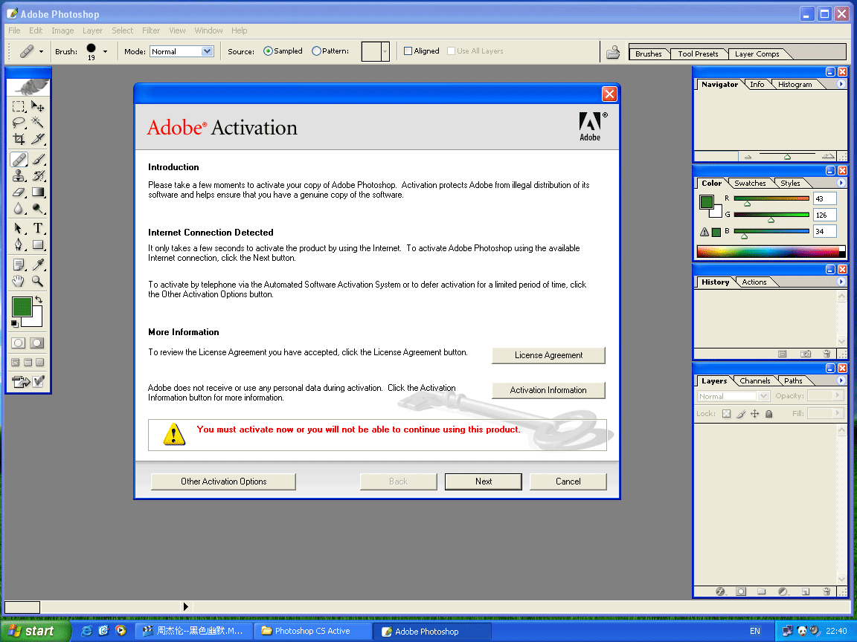This screenshot has width=857, height=642.
Task: Select the Move tool
Action: [x=38, y=106]
